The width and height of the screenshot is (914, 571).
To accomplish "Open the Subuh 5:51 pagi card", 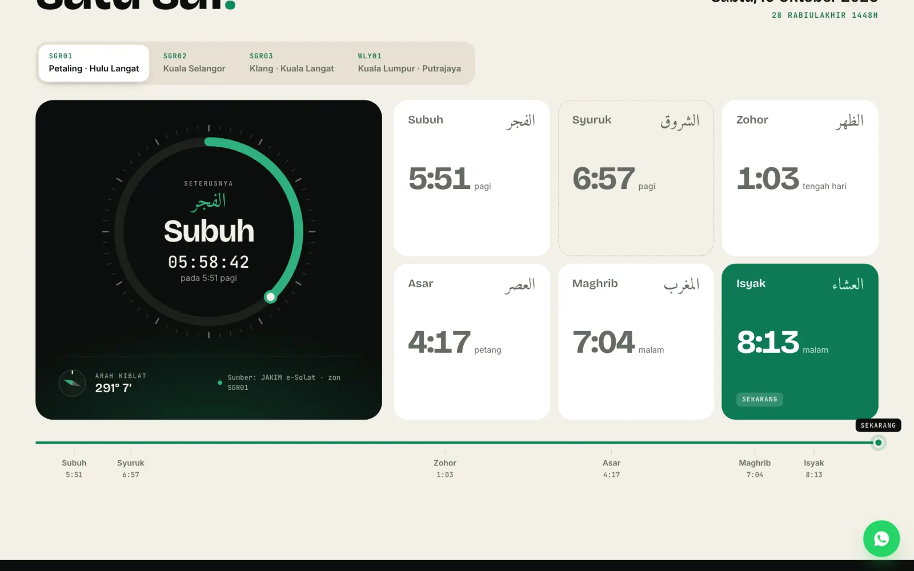I will [472, 178].
